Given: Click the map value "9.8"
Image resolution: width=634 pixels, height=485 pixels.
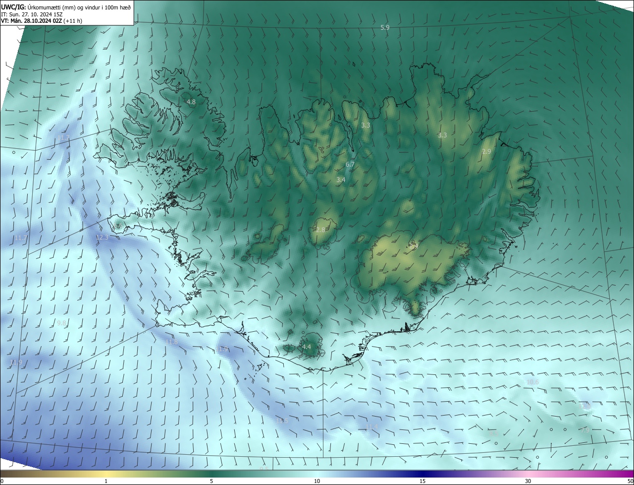Looking at the screenshot, I should [61, 323].
